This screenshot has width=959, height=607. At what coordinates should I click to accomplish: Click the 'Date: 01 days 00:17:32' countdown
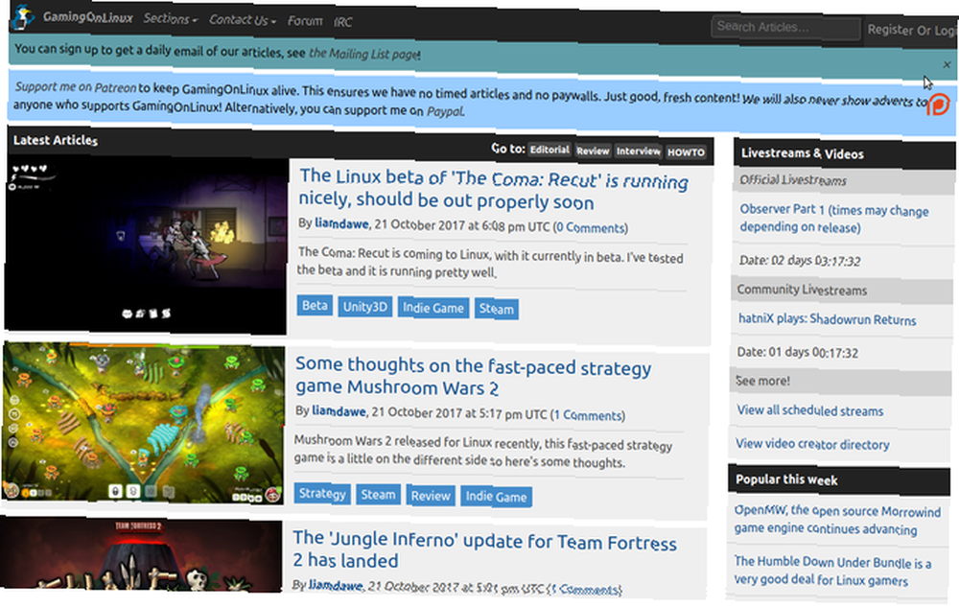coord(798,352)
